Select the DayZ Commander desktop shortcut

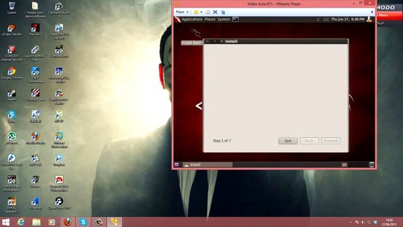[35, 75]
